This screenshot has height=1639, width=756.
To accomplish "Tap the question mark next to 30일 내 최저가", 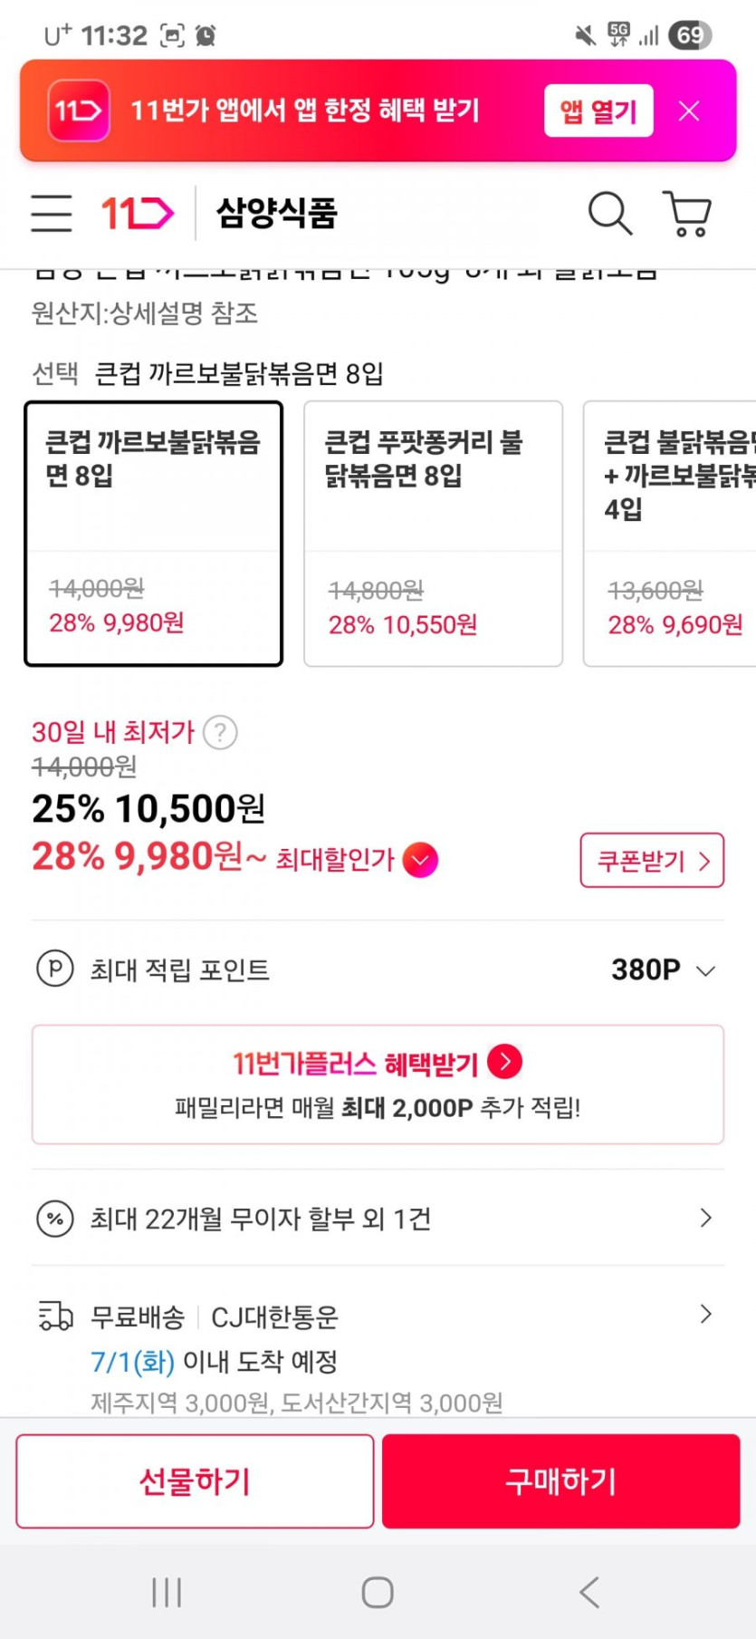I will [220, 732].
